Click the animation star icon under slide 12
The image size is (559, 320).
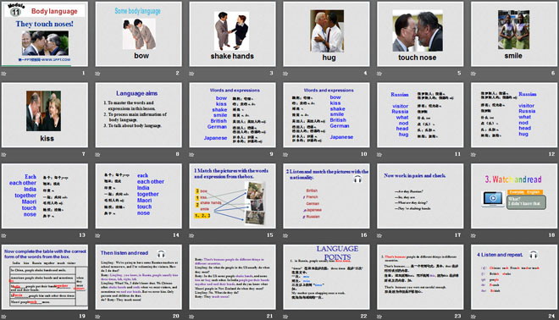tap(473, 154)
